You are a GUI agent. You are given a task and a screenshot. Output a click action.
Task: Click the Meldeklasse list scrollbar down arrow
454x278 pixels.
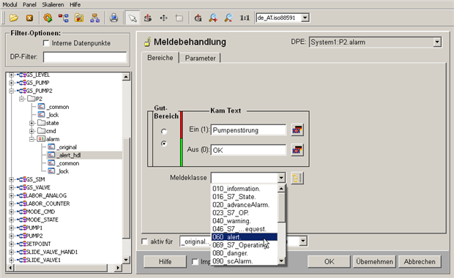click(281, 261)
